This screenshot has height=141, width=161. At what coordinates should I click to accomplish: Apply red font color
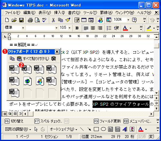[125, 28]
